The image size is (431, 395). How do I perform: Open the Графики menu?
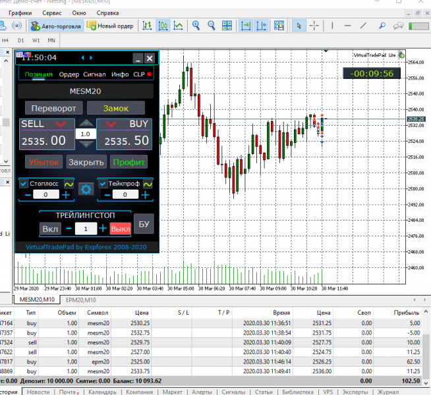click(x=20, y=13)
